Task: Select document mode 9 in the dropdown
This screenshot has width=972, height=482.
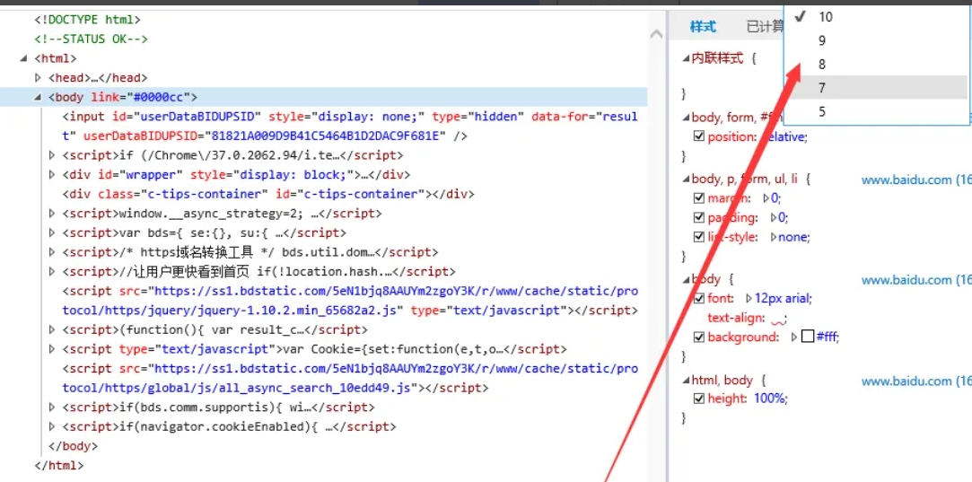Action: pyautogui.click(x=876, y=41)
